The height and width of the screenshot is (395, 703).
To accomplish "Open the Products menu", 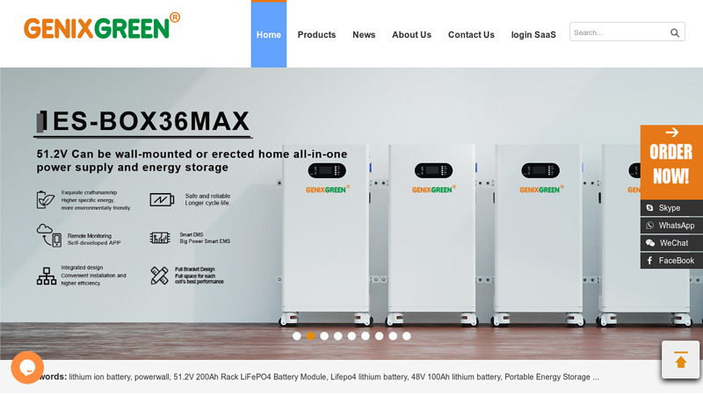I will pos(316,34).
